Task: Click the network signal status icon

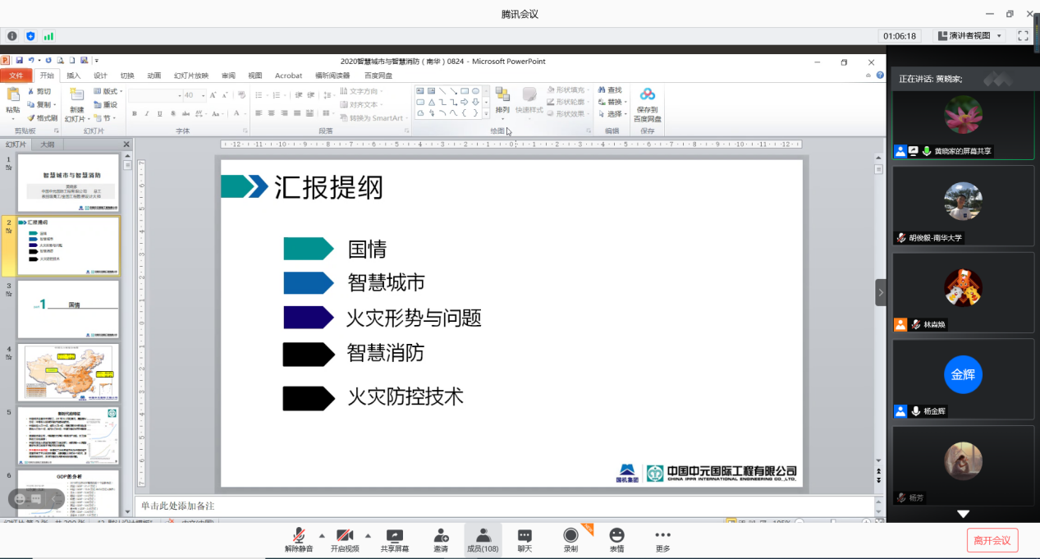Action: point(48,36)
